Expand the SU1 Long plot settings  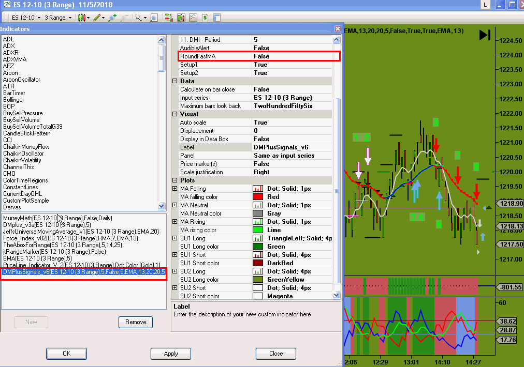pos(175,238)
